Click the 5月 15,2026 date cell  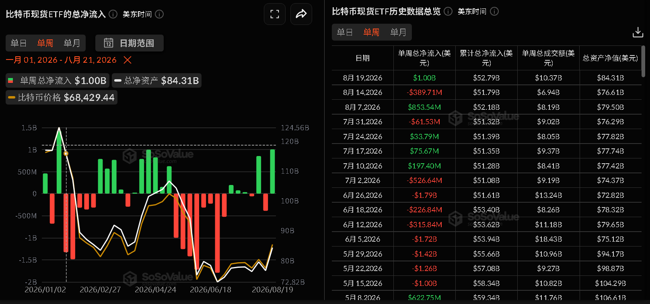(x=362, y=283)
